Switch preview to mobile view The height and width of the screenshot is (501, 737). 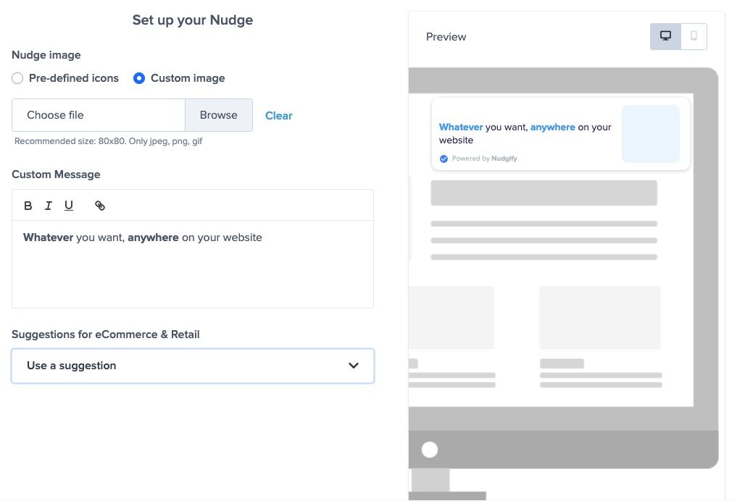[694, 36]
